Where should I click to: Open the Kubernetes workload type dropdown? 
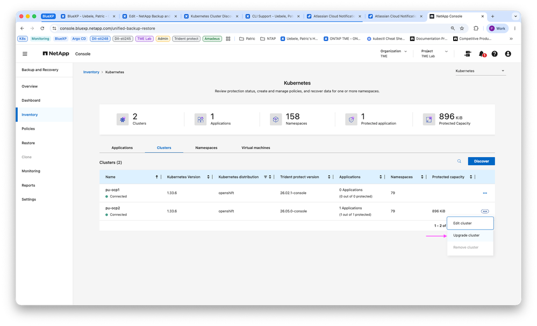point(480,71)
